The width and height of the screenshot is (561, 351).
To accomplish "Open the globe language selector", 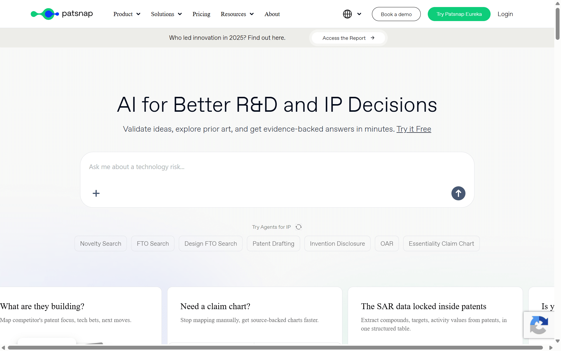I will coord(347,14).
